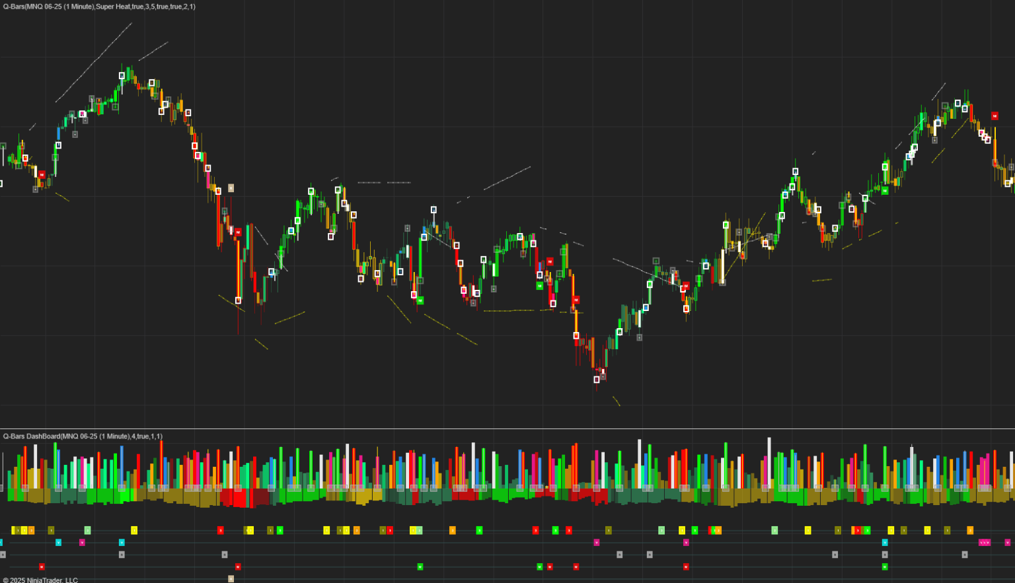Screen dimensions: 1015x583
Task: Click the tan marker on the price chart
Action: pos(231,188)
